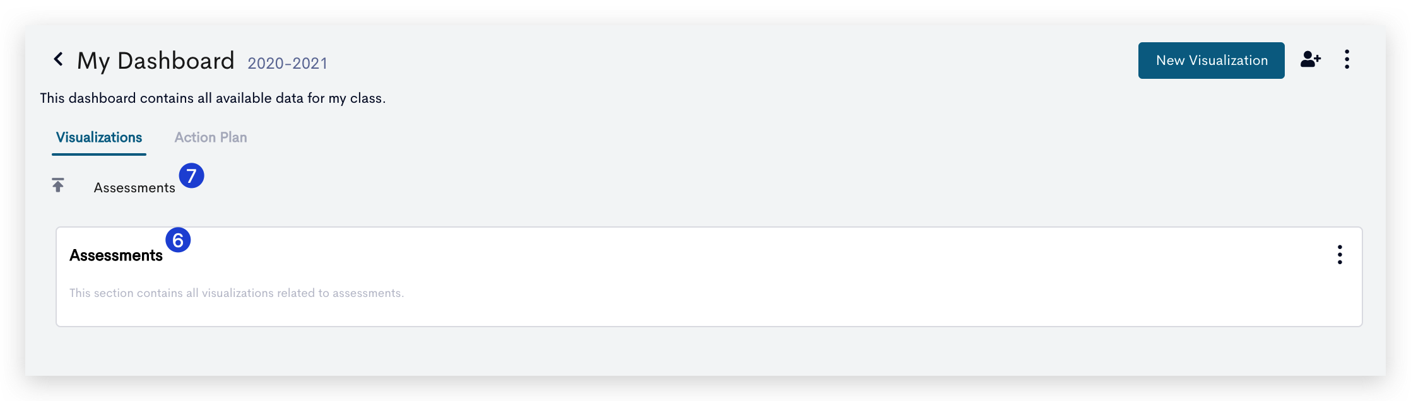Go back using the chevron beside My Dashboard
The height and width of the screenshot is (401, 1411).
coord(58,59)
